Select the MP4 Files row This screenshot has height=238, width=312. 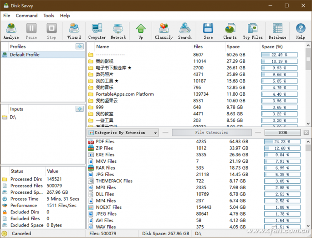[x=196, y=201]
